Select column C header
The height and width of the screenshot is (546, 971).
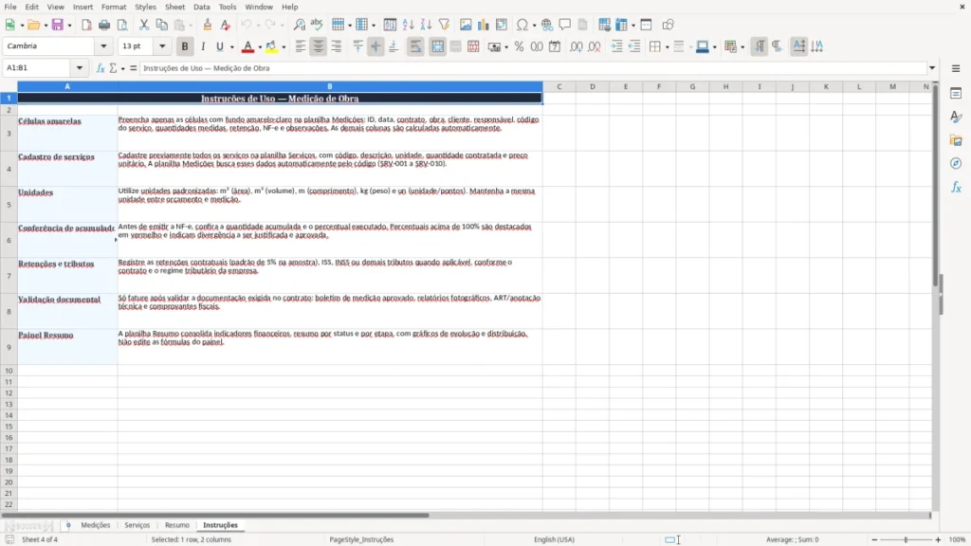tap(559, 86)
